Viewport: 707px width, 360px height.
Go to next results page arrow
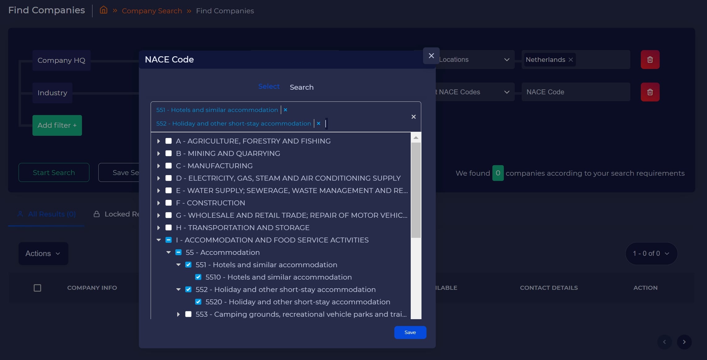click(684, 342)
